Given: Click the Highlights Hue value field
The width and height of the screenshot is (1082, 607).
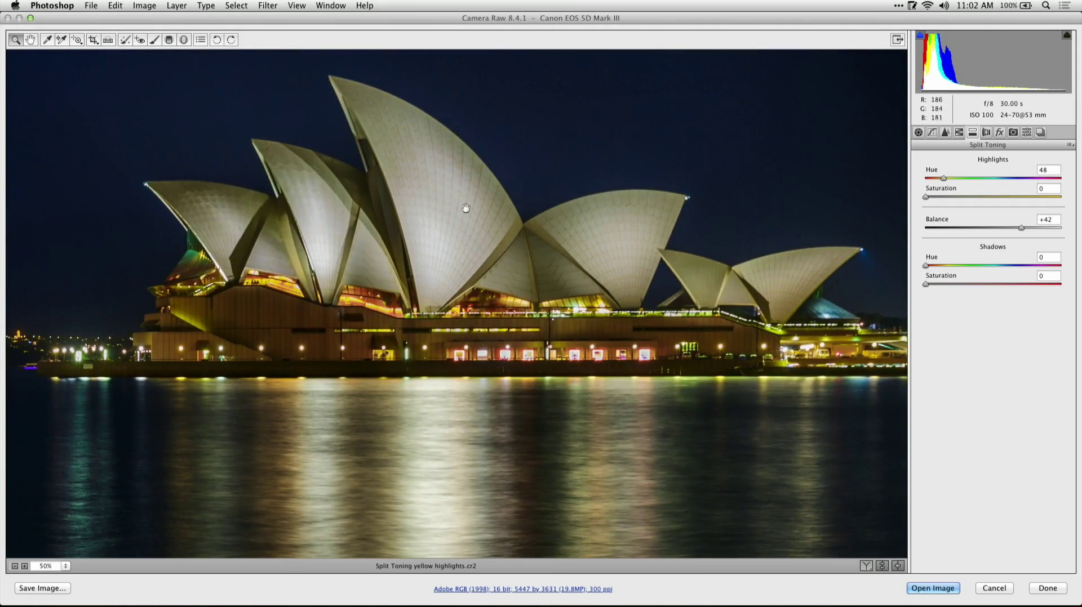Looking at the screenshot, I should [x=1049, y=170].
